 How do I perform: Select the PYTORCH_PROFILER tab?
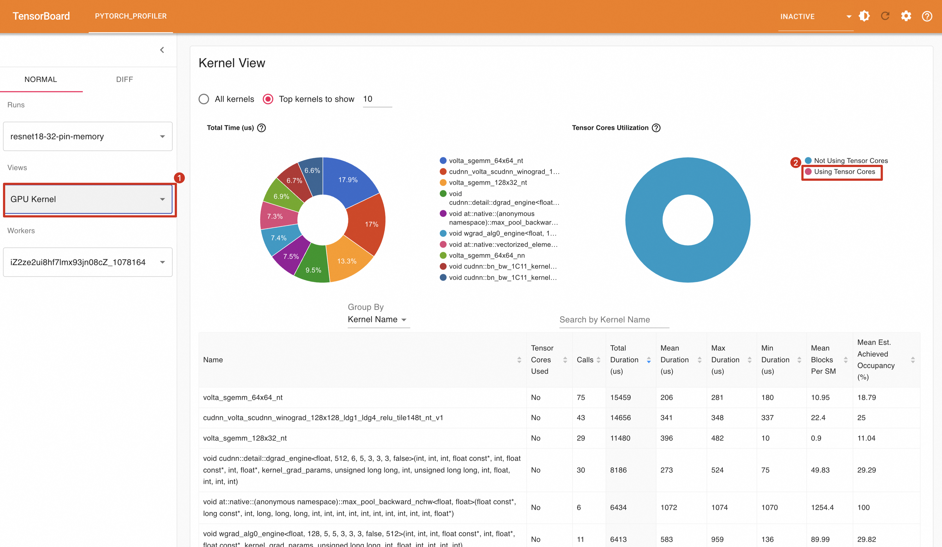coord(131,16)
